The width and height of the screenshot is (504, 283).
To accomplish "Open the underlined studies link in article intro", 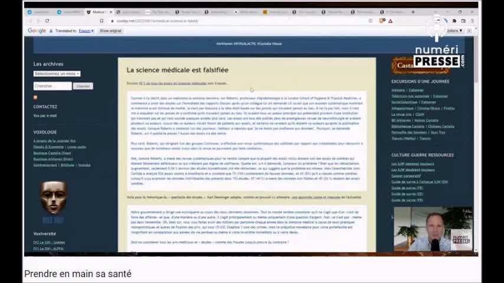I will pyautogui.click(x=172, y=83).
